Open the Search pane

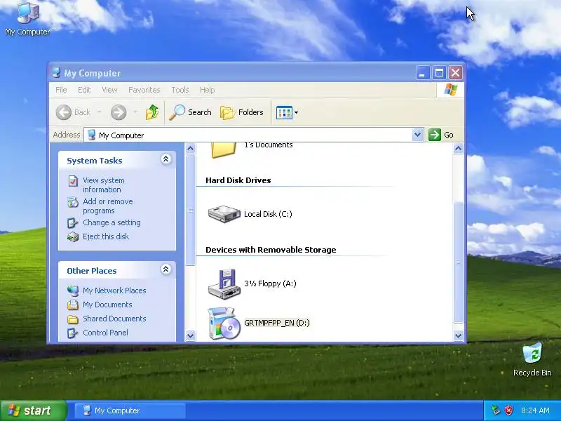(190, 112)
